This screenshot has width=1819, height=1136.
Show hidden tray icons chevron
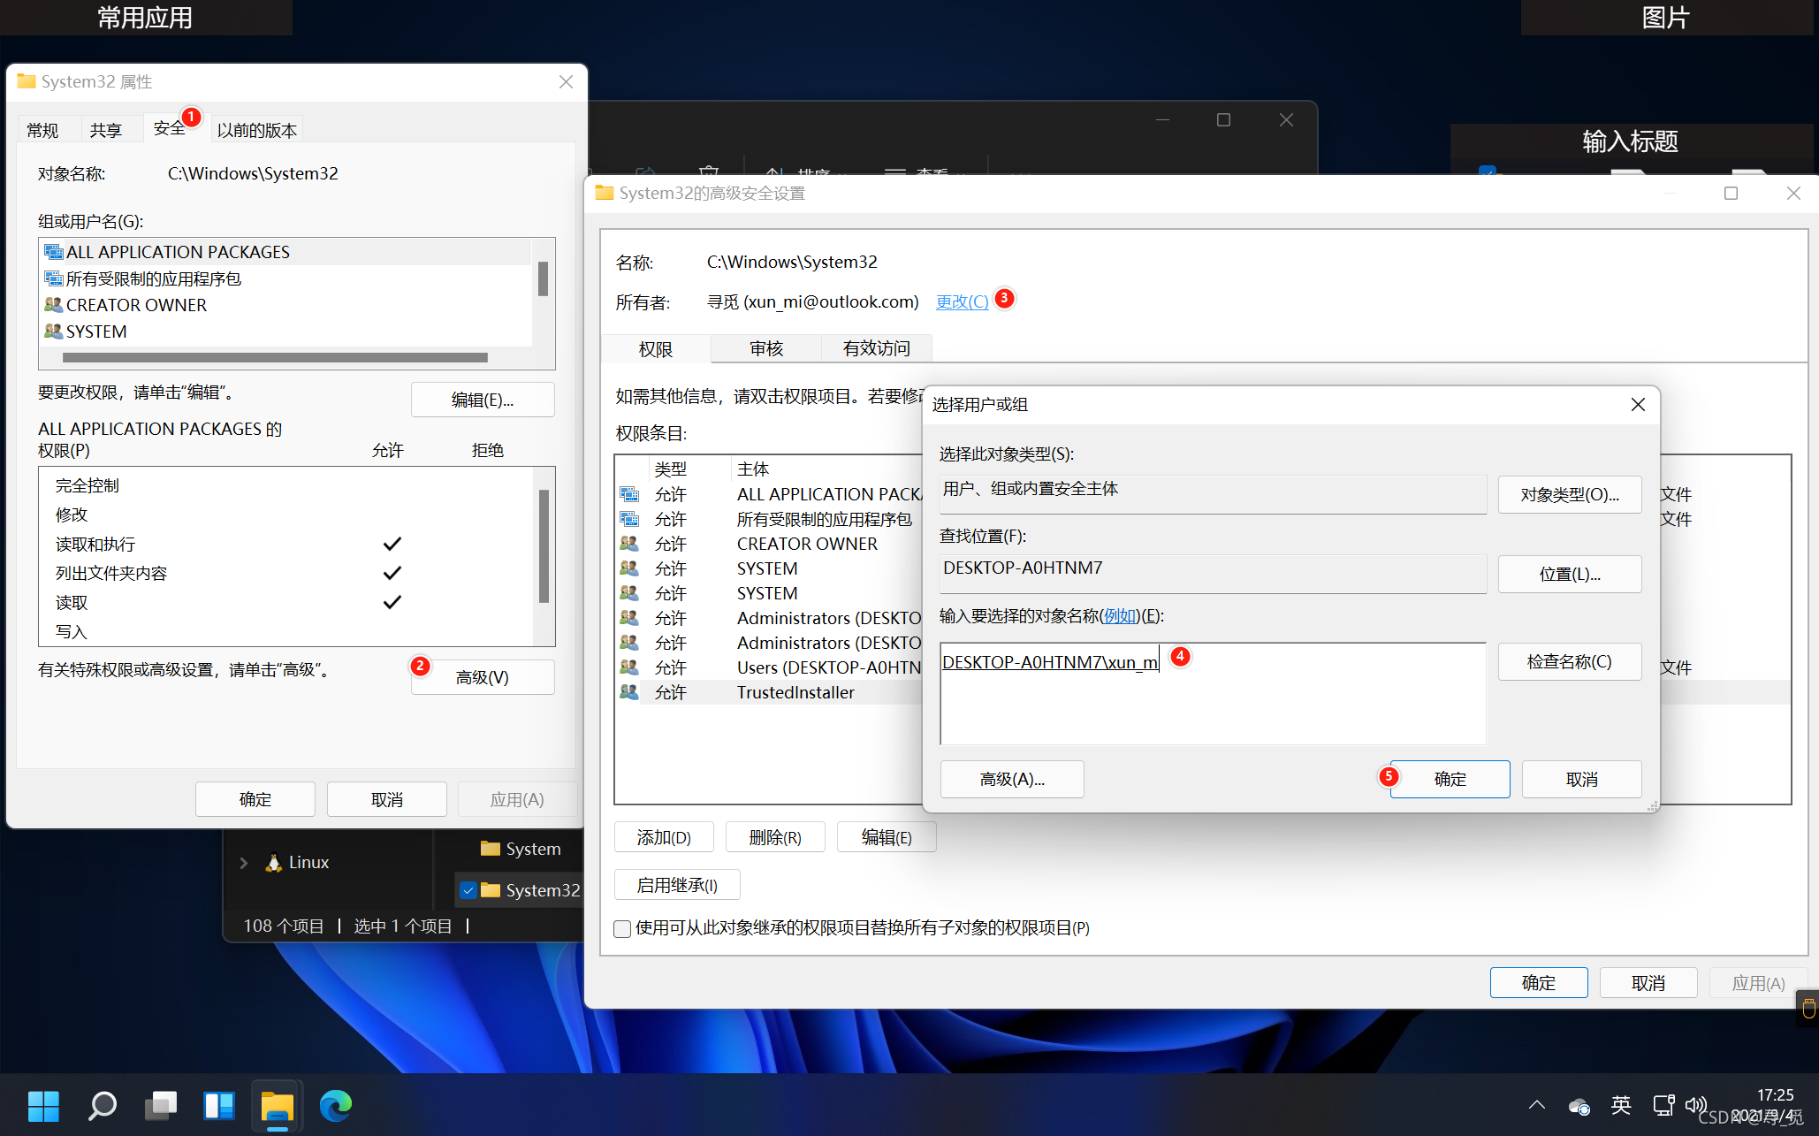tap(1536, 1105)
